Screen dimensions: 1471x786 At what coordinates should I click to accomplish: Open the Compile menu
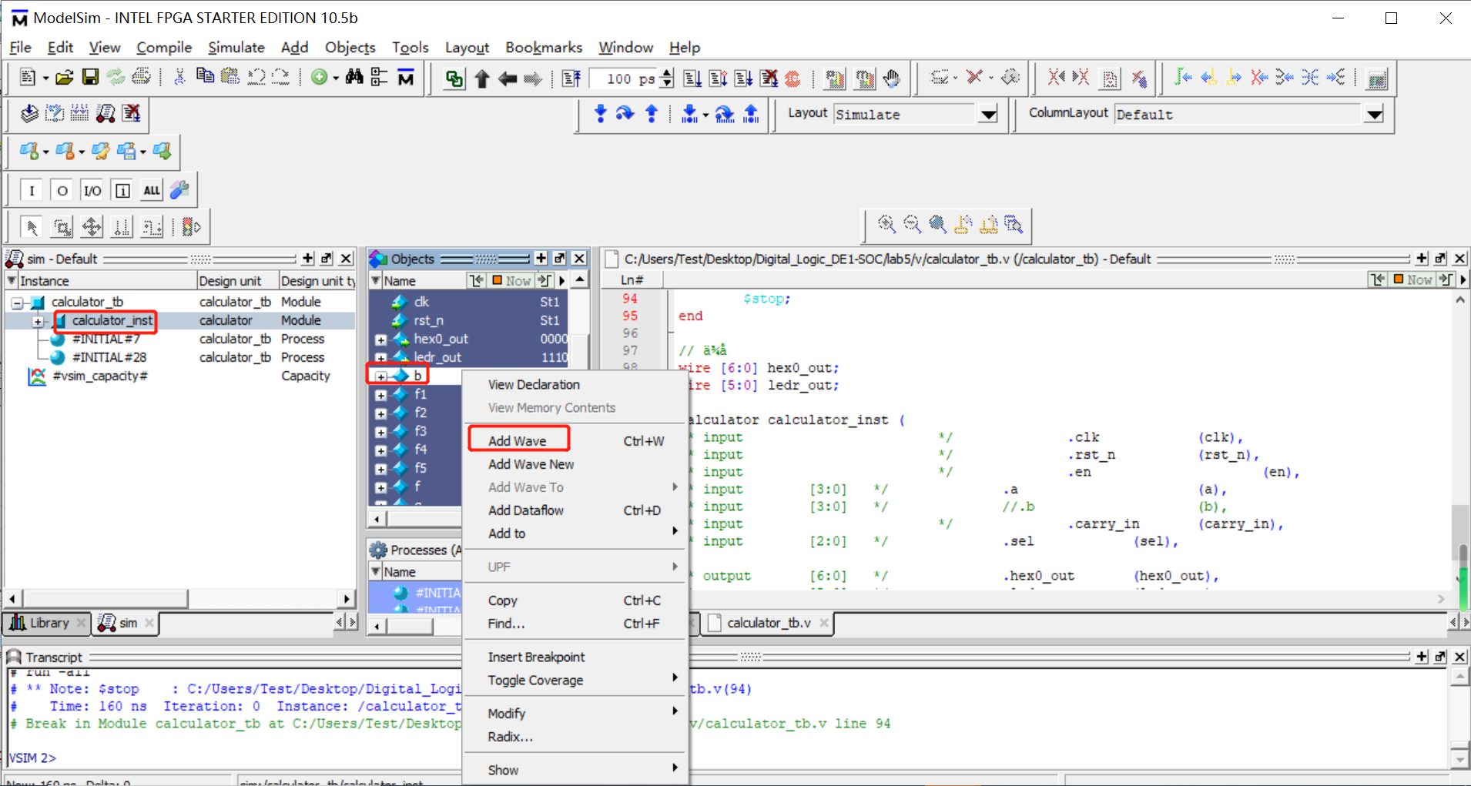click(164, 48)
